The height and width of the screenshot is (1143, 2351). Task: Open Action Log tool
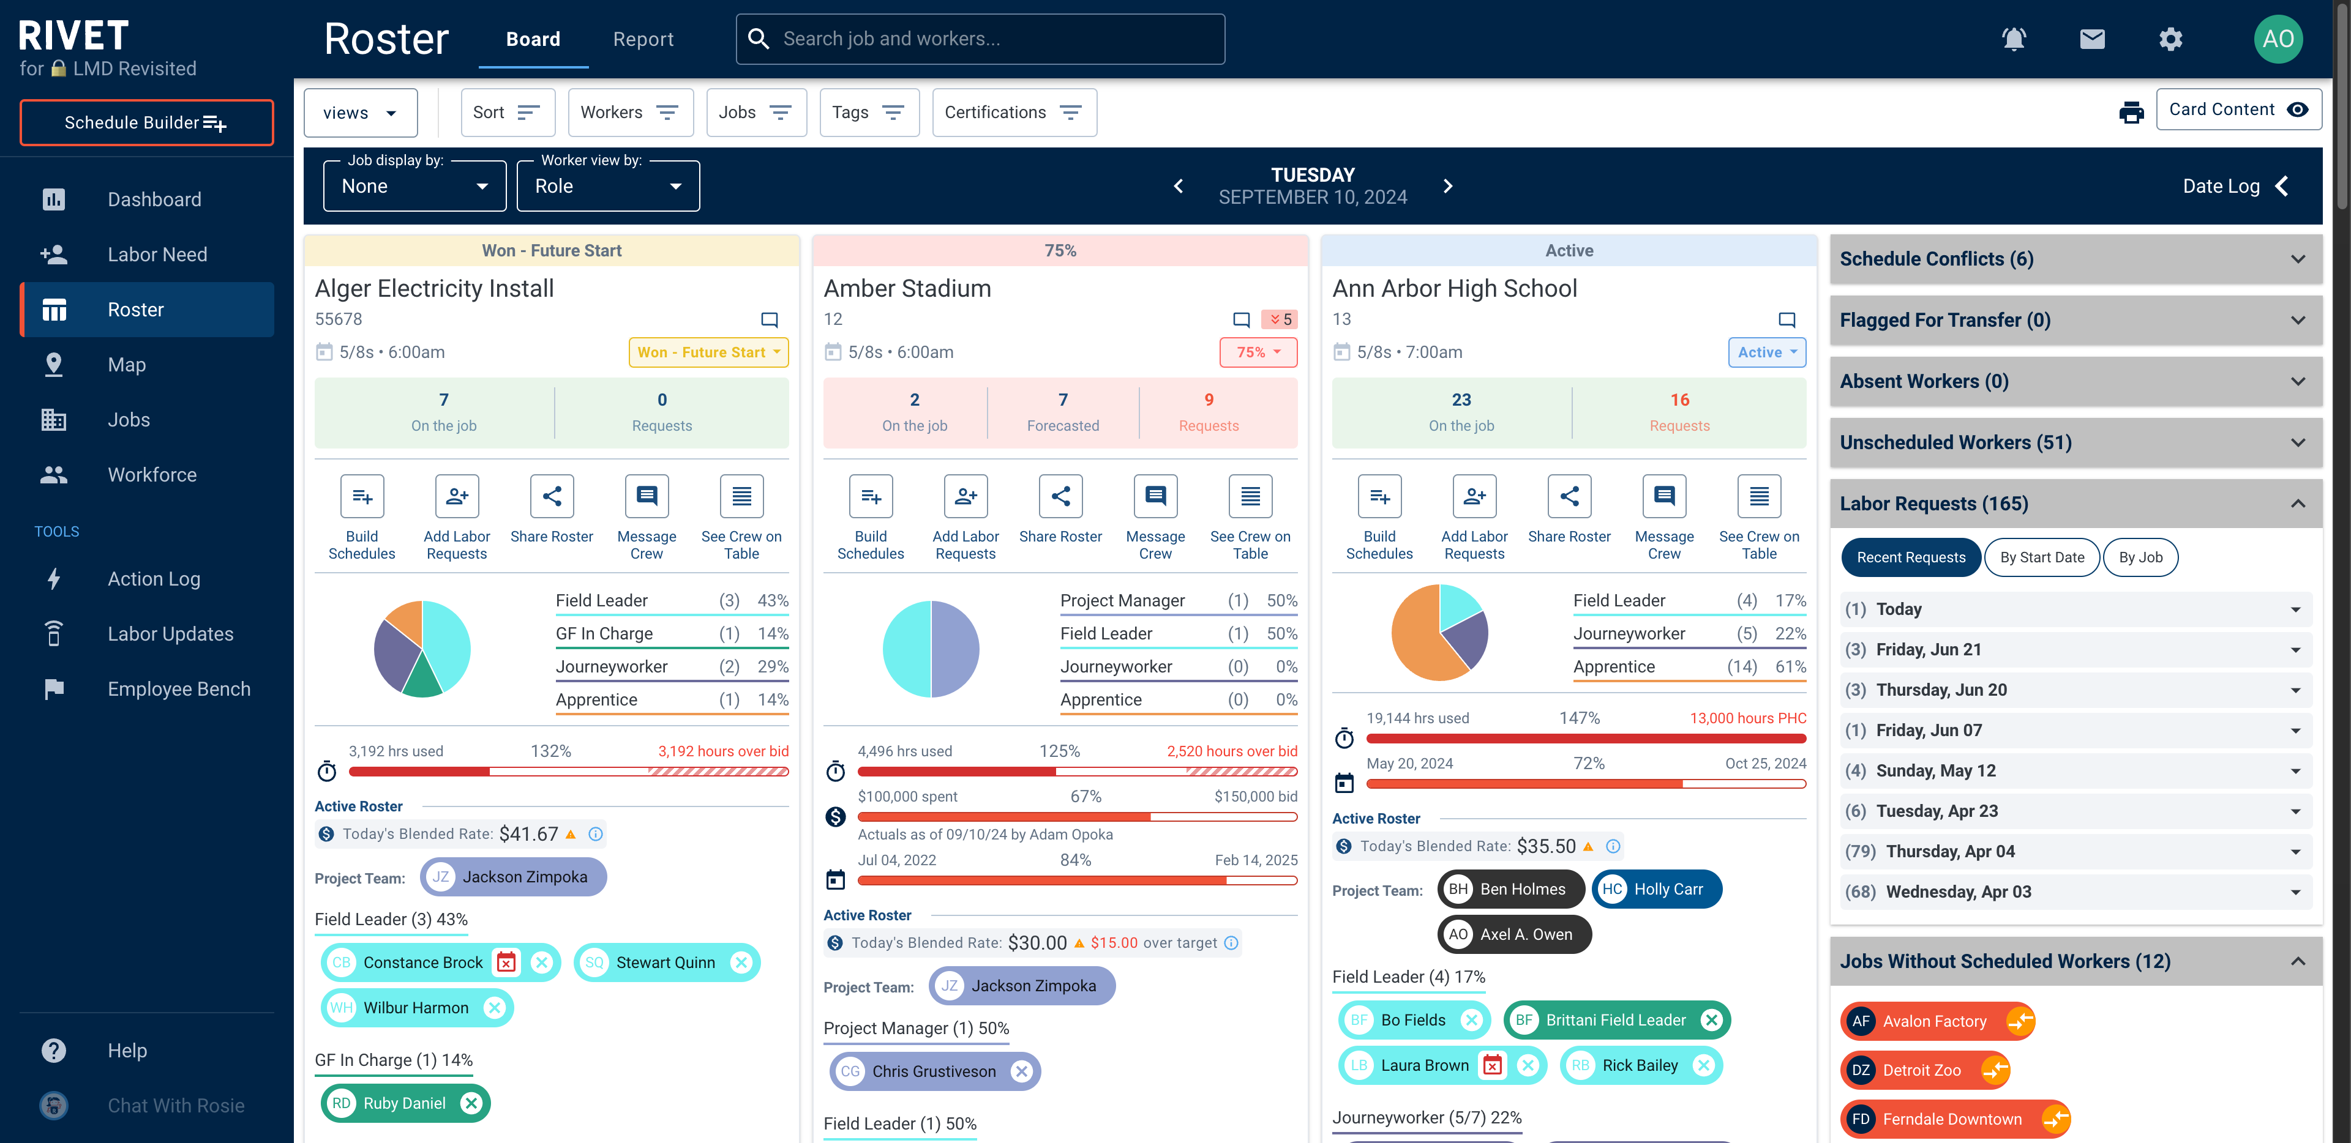coord(147,579)
